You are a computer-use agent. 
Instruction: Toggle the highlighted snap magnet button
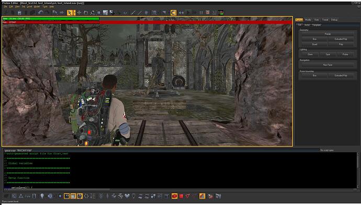pyautogui.click(x=173, y=13)
